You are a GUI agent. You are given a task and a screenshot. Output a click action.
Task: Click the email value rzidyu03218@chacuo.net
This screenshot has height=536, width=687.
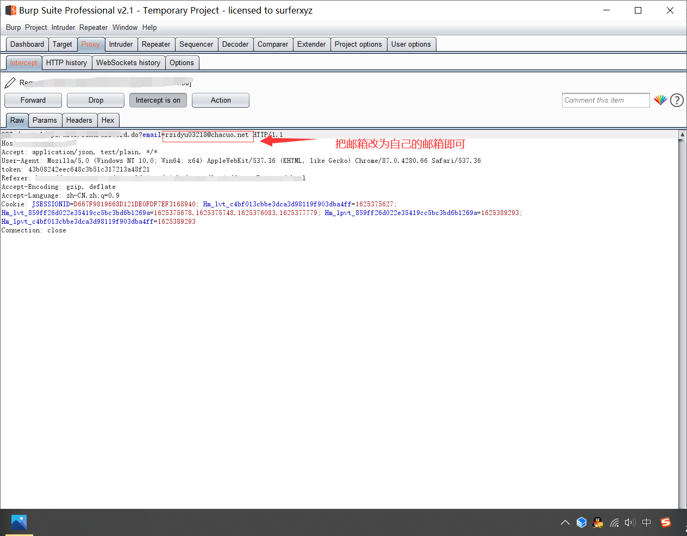click(207, 135)
